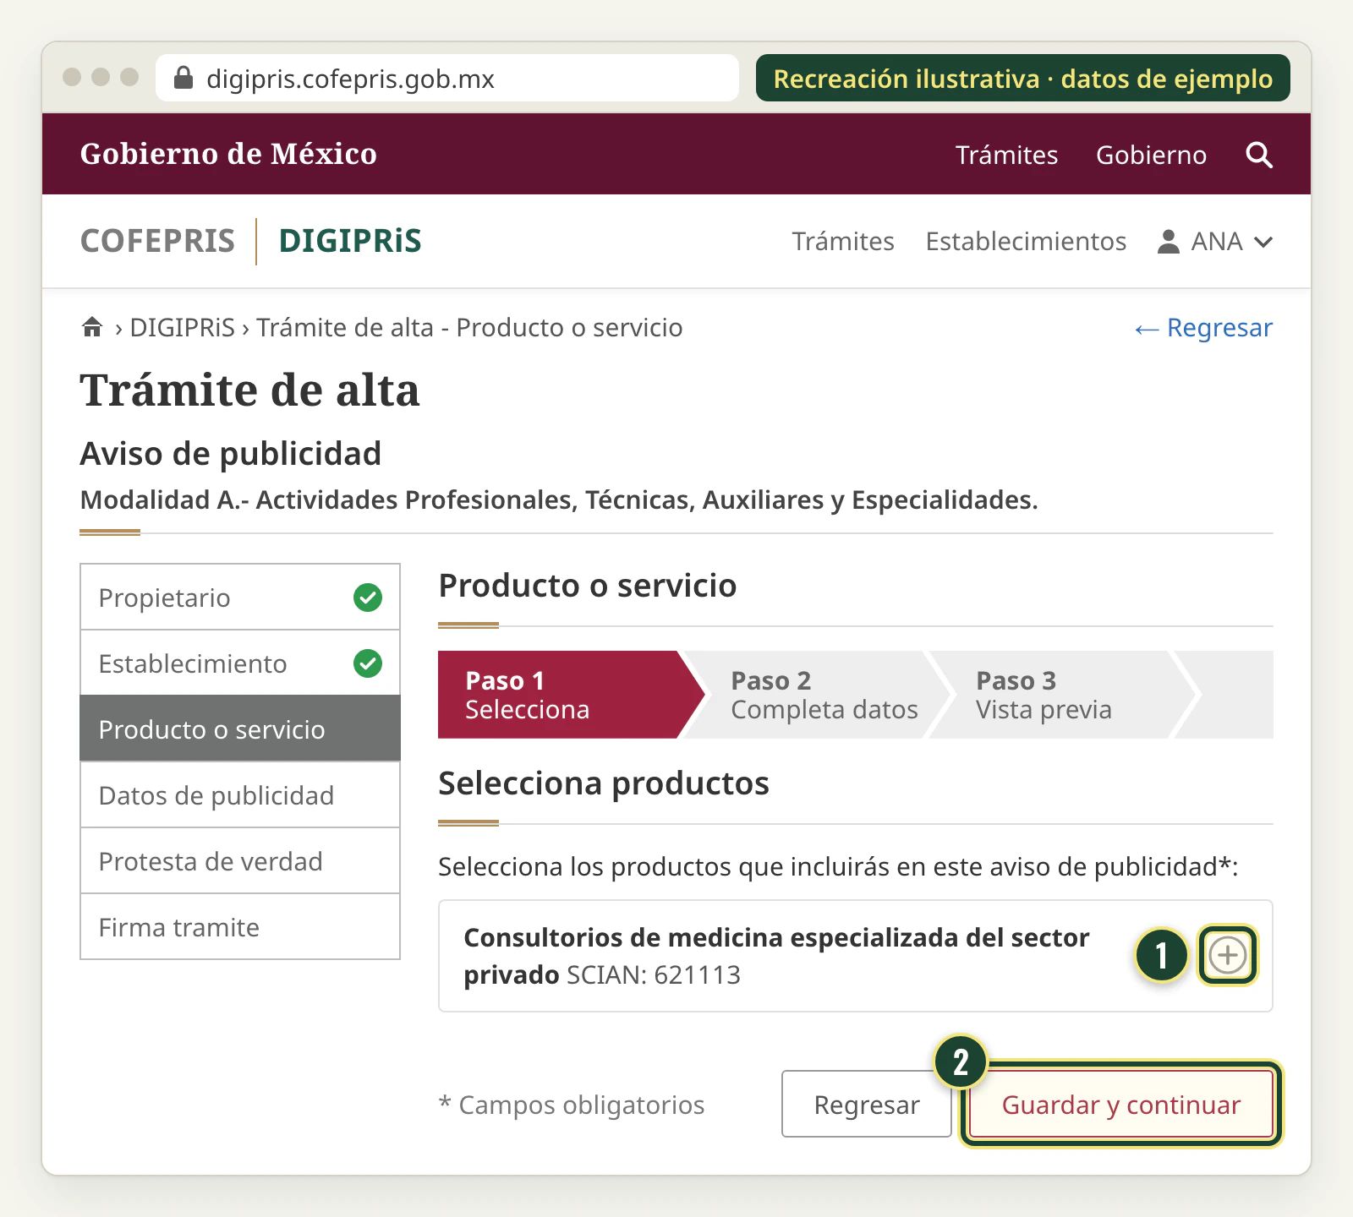Open Gobierno in the maroon government bar
This screenshot has height=1217, width=1353.
tap(1151, 156)
